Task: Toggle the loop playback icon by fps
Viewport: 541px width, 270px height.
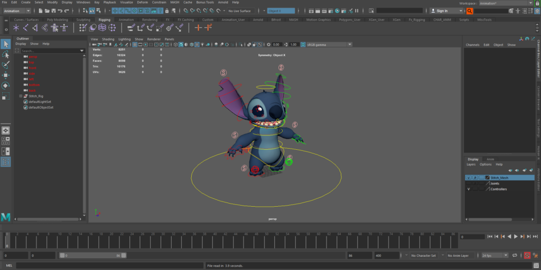Action: [x=515, y=256]
